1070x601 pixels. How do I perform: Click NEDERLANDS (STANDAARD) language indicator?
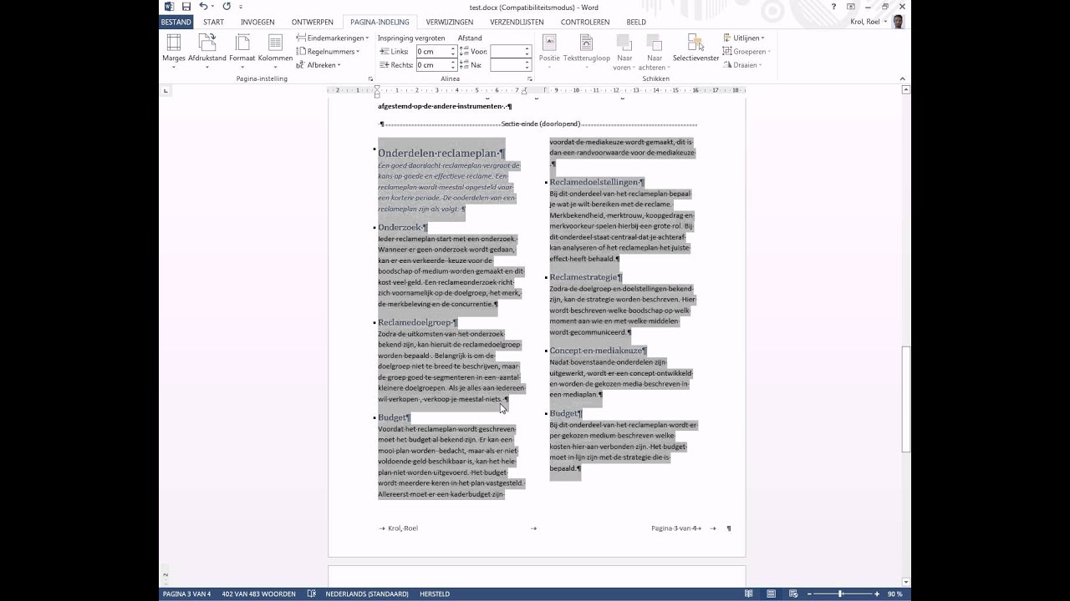click(367, 593)
